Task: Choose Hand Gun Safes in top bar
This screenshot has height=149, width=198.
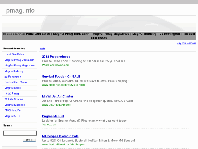Action: pyautogui.click(x=38, y=34)
